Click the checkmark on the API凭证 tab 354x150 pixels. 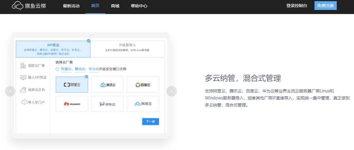click(x=88, y=41)
